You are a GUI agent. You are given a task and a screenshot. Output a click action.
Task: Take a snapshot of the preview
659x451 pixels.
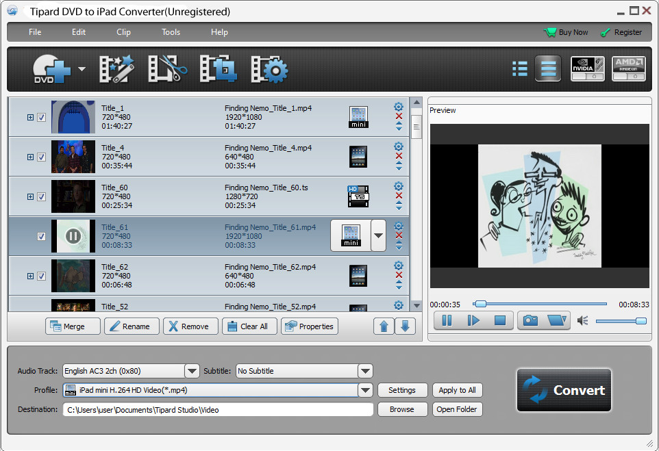(x=530, y=321)
